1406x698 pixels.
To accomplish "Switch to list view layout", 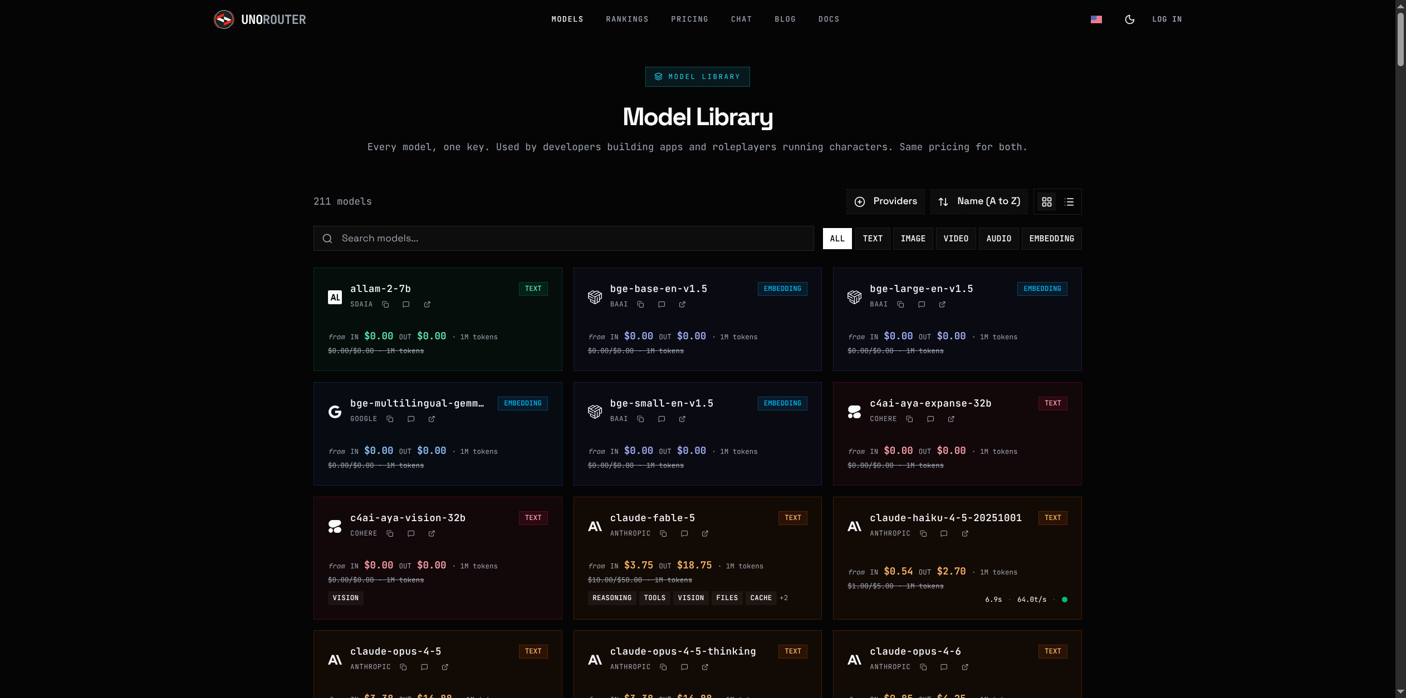I will coord(1069,202).
